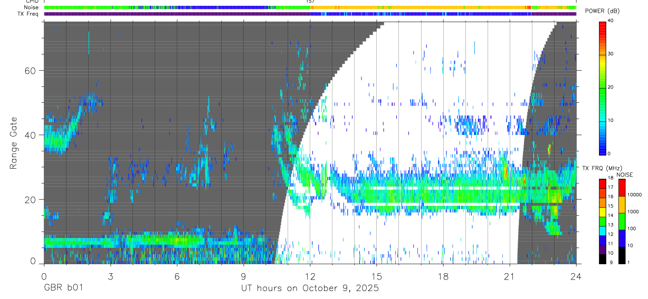This screenshot has width=648, height=299.
Task: Click TX frequency legend value '9'
Action: pyautogui.click(x=611, y=262)
